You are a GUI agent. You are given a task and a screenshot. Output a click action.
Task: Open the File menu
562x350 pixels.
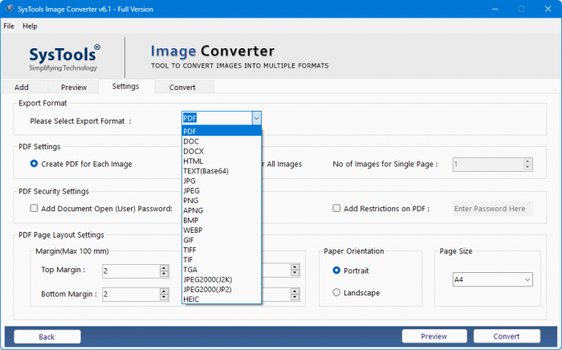(x=9, y=26)
